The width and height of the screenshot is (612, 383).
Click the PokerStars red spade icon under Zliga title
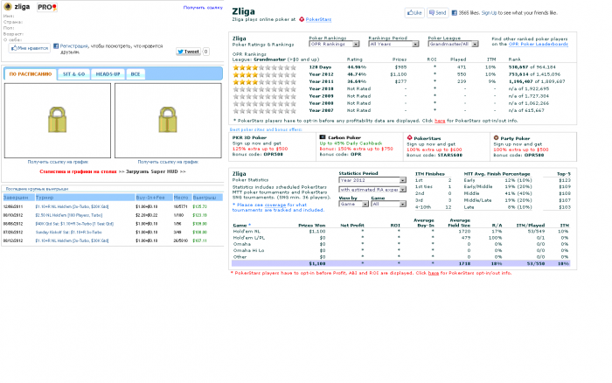[x=302, y=19]
